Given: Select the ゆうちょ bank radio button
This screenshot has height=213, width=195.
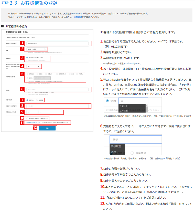Looking at the screenshot, I should pyautogui.click(x=77, y=74).
